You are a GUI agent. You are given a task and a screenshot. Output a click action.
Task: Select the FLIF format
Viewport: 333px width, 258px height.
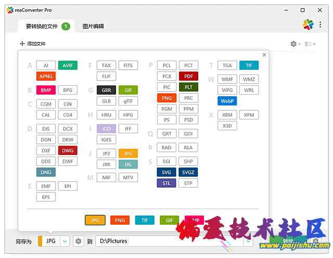click(x=106, y=76)
